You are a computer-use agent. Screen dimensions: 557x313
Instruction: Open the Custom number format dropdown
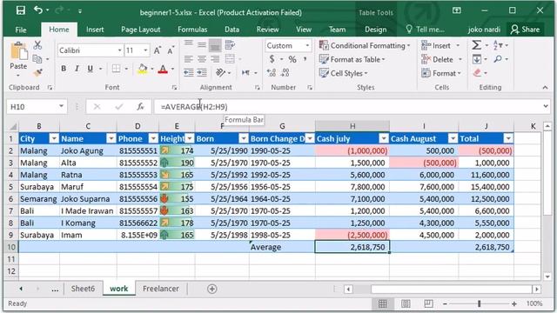tap(307, 45)
